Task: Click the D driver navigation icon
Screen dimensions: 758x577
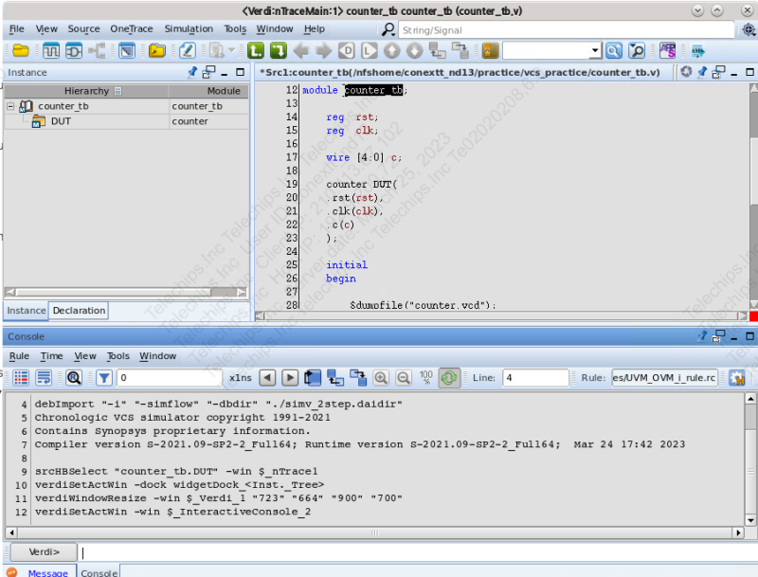Action: 346,51
